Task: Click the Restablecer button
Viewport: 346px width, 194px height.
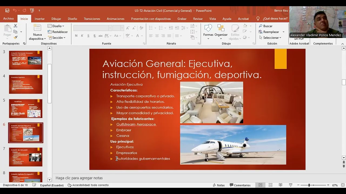Action: coord(58,32)
